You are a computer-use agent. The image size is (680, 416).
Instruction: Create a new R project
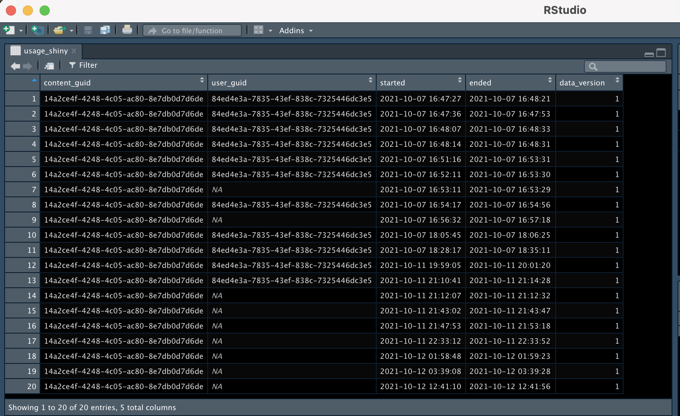pyautogui.click(x=37, y=30)
